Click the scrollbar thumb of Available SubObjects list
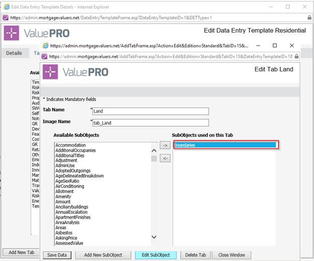The image size is (314, 261). (x=154, y=158)
